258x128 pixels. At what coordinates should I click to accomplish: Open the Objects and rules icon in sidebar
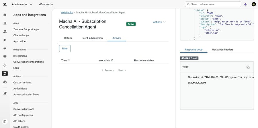(5, 65)
